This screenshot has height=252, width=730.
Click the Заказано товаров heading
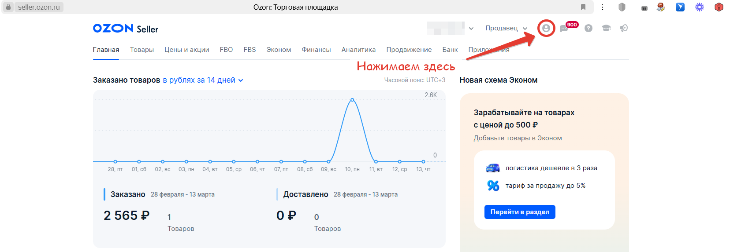[127, 80]
